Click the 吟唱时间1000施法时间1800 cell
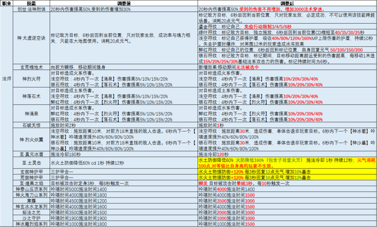 pos(124,224)
